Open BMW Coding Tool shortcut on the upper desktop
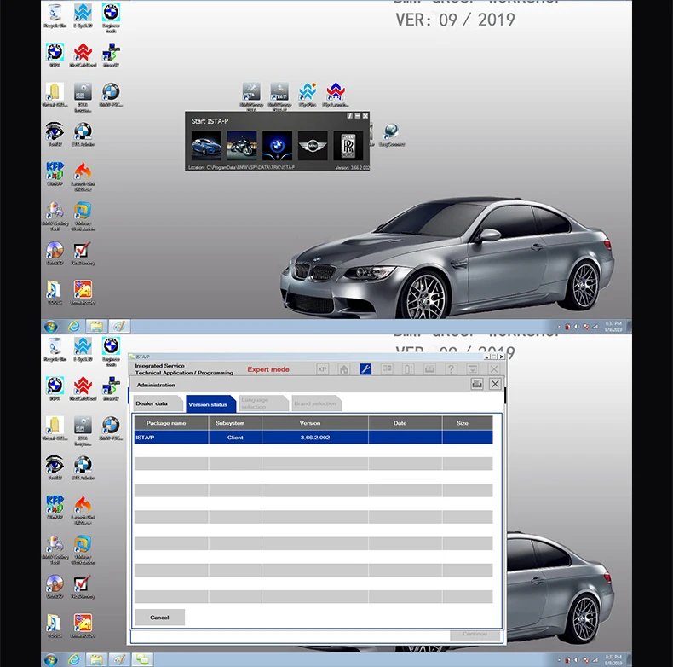Viewport: 673px width, 667px height. [x=55, y=216]
